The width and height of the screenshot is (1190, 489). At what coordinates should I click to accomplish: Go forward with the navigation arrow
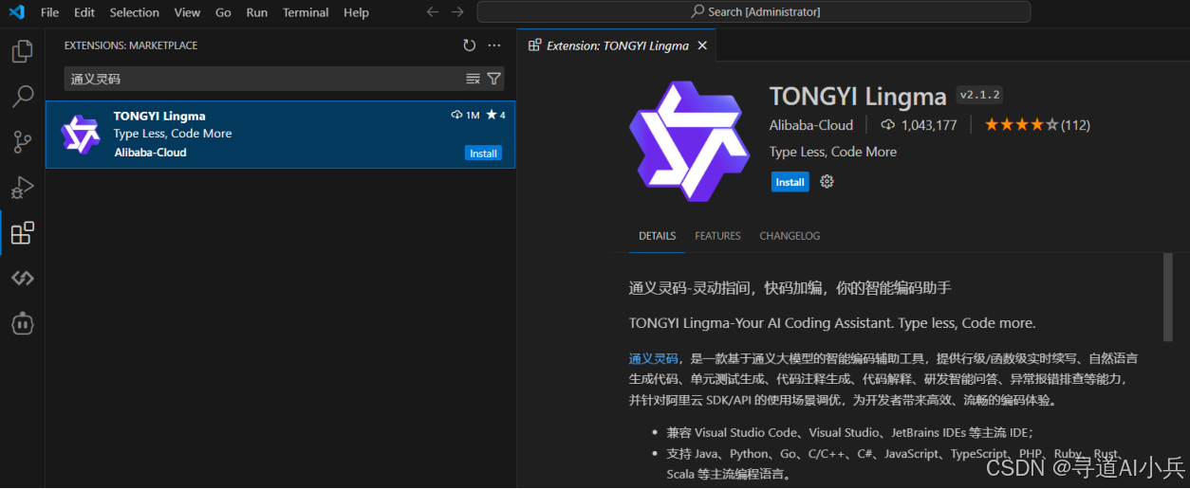click(457, 12)
